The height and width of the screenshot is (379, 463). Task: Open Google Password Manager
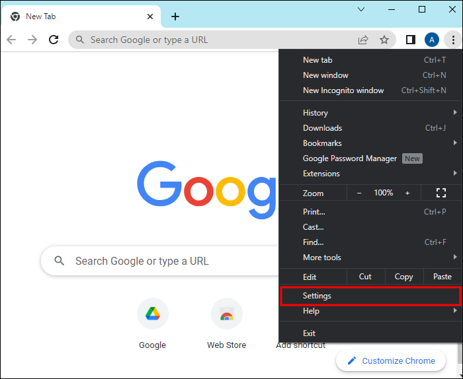click(370, 158)
